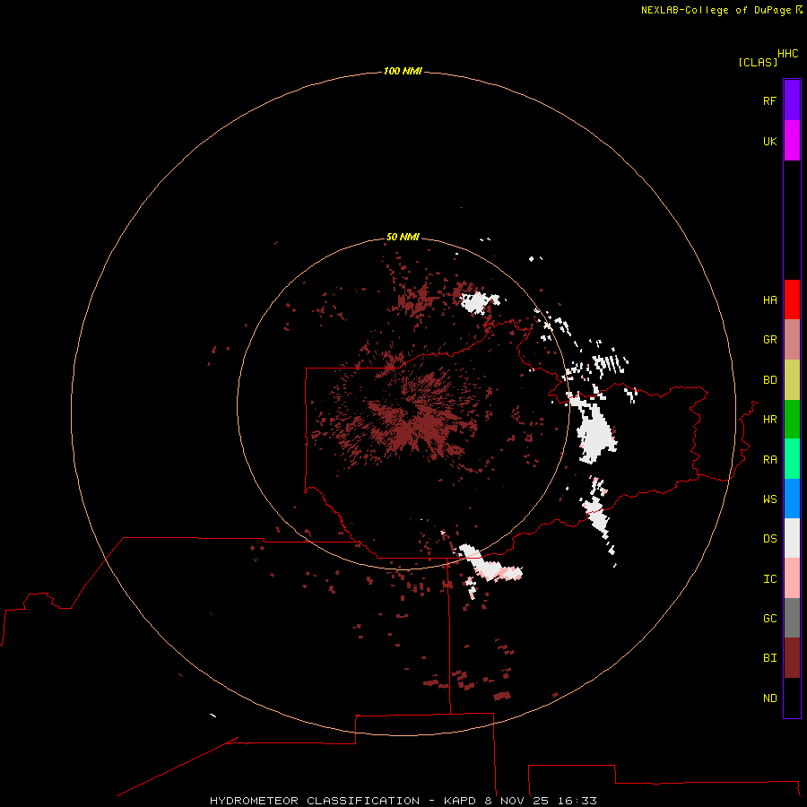Click the HR legend label

[769, 420]
